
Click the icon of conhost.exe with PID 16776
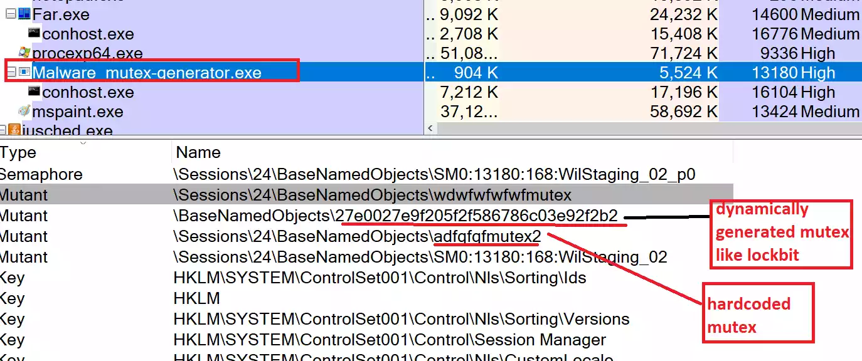[x=35, y=33]
